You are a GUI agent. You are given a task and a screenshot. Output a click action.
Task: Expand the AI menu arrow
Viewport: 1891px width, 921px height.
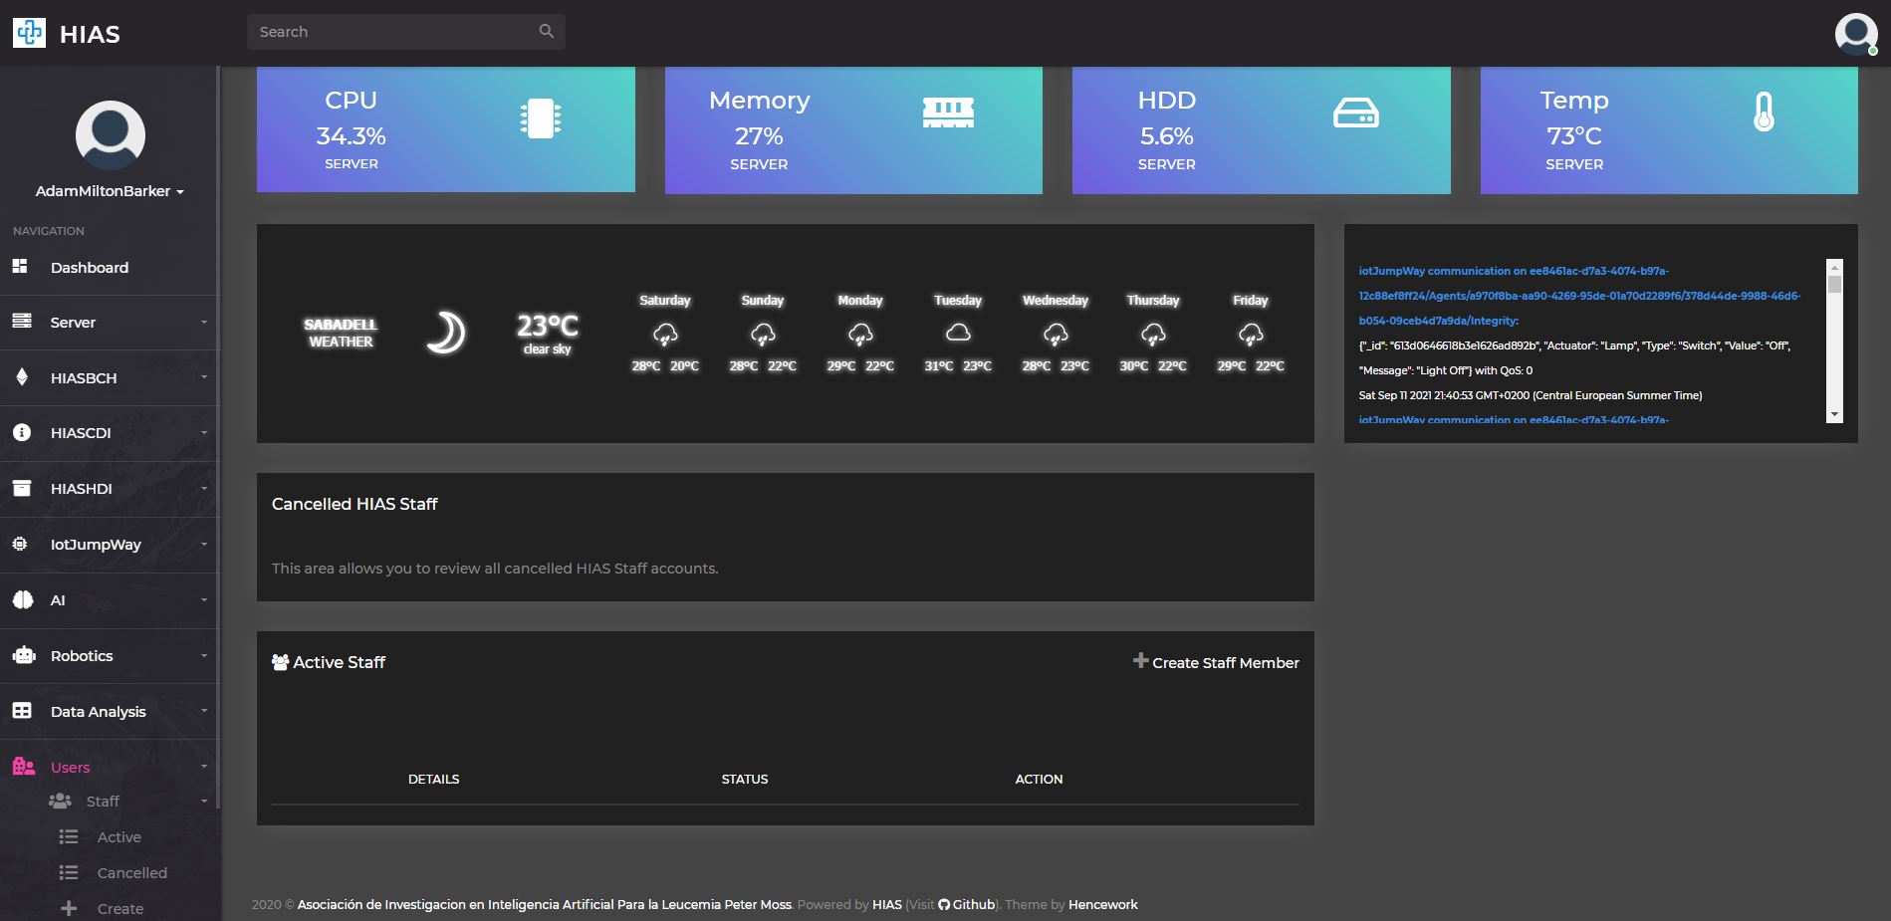[204, 599]
